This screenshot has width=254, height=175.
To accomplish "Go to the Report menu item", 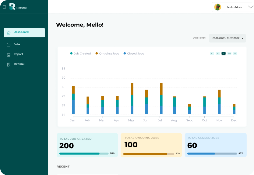I will pos(18,54).
